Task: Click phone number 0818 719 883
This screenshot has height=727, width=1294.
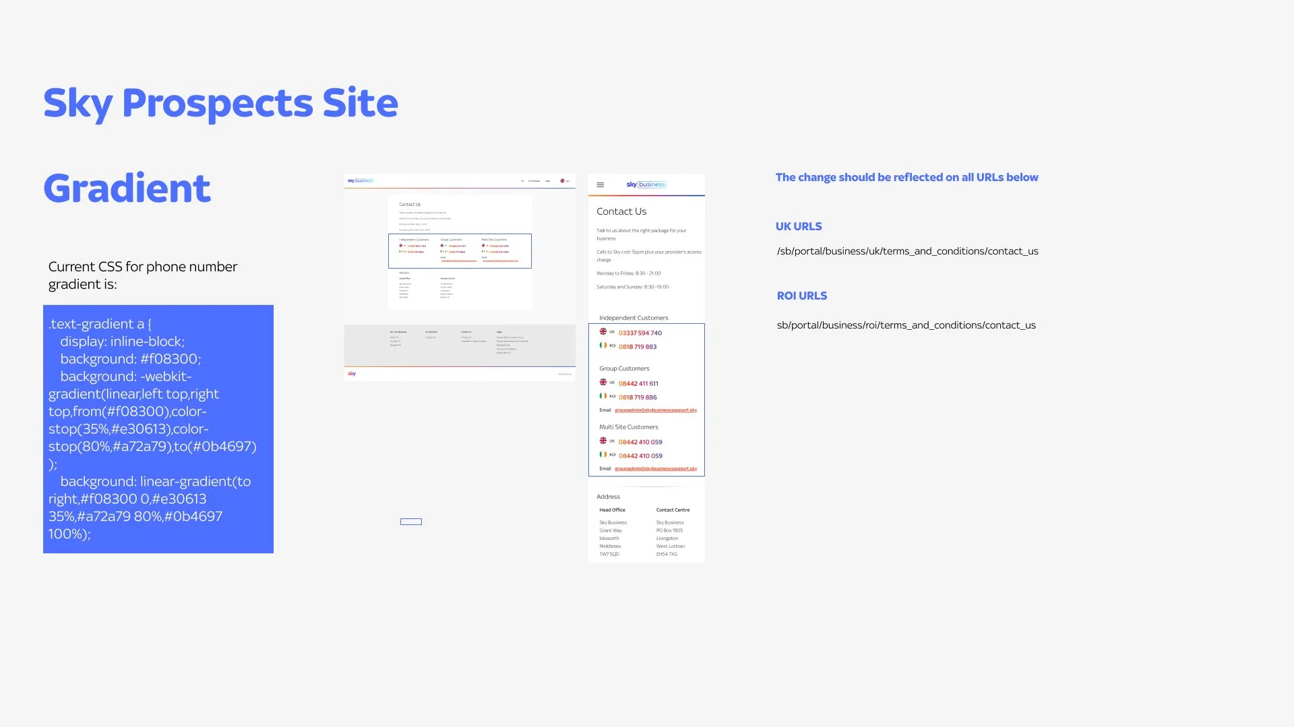Action: point(637,347)
